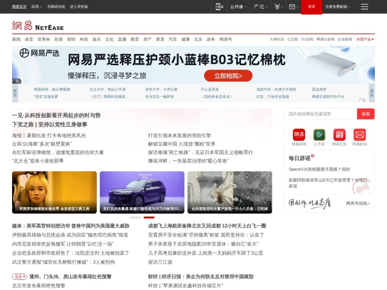The width and height of the screenshot is (387, 290).
Task: Click the 进入关怀版 link
Action: (79, 7)
